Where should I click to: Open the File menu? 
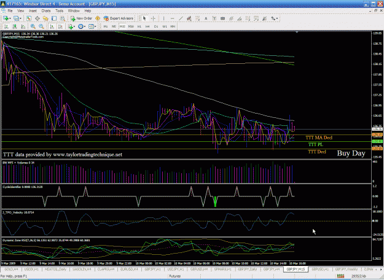pos(10,11)
